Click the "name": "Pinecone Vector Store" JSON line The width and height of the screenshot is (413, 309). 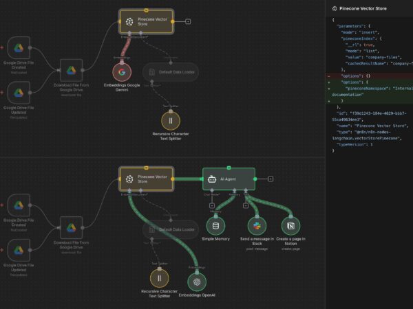[372, 126]
